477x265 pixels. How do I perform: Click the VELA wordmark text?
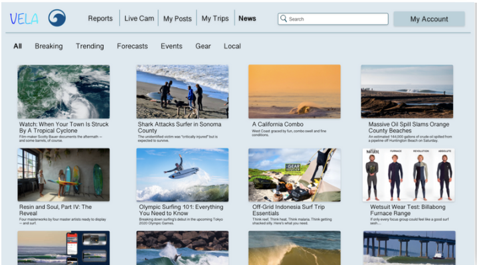point(24,19)
